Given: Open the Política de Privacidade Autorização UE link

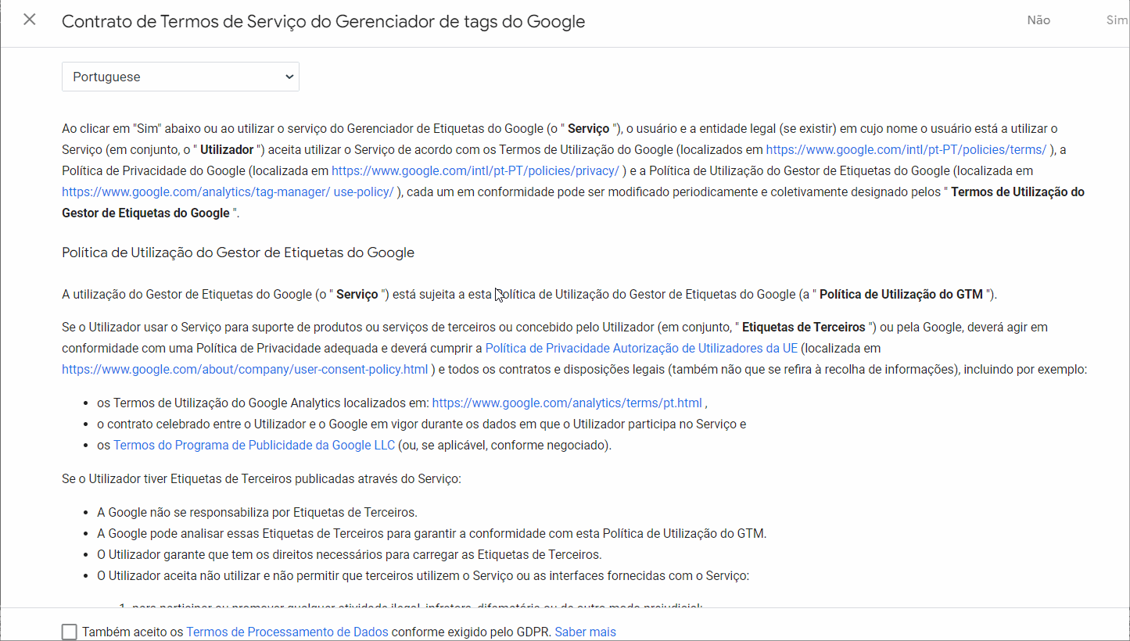Looking at the screenshot, I should pyautogui.click(x=641, y=348).
